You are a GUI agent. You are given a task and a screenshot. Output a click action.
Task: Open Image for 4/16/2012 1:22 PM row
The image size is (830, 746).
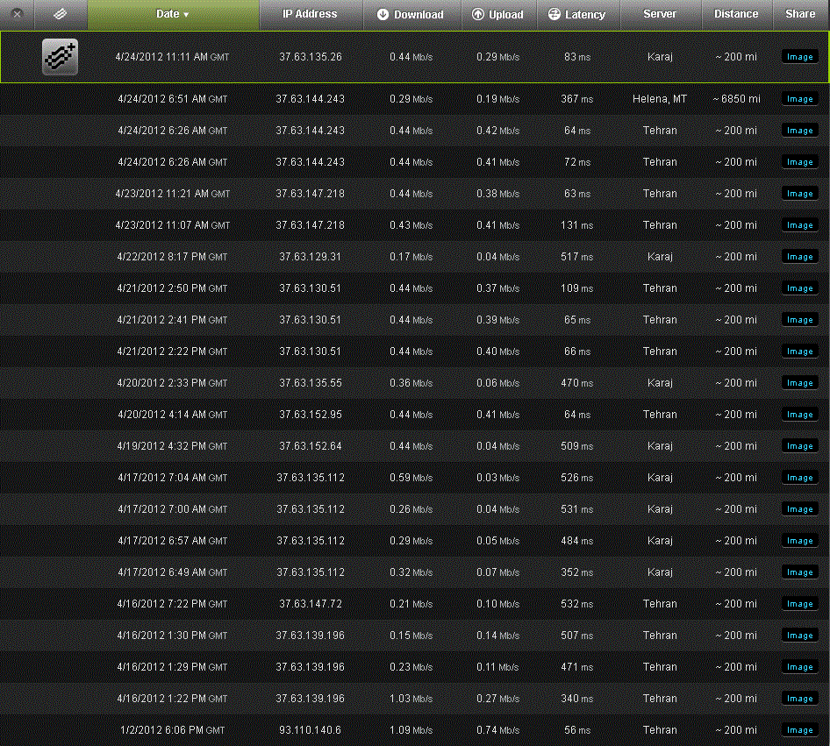pos(800,699)
